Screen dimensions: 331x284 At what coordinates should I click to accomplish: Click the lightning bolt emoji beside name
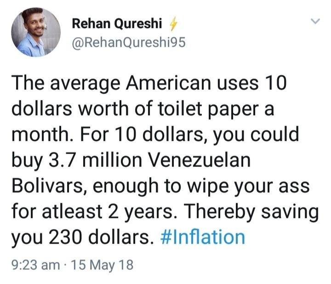[173, 24]
